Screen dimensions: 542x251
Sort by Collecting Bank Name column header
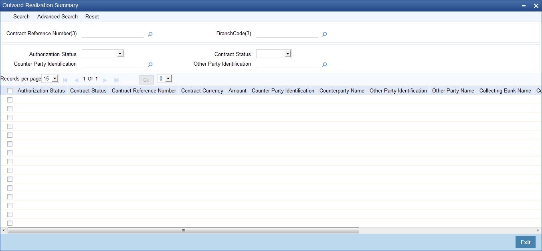tap(505, 91)
